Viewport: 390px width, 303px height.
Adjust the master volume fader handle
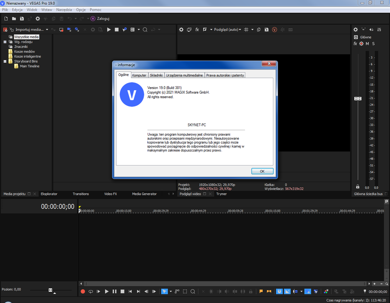click(358, 99)
